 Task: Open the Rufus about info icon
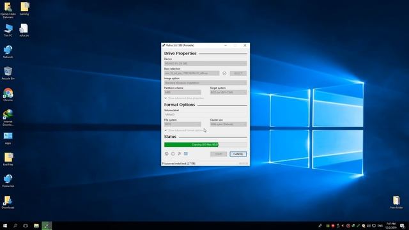click(x=173, y=154)
